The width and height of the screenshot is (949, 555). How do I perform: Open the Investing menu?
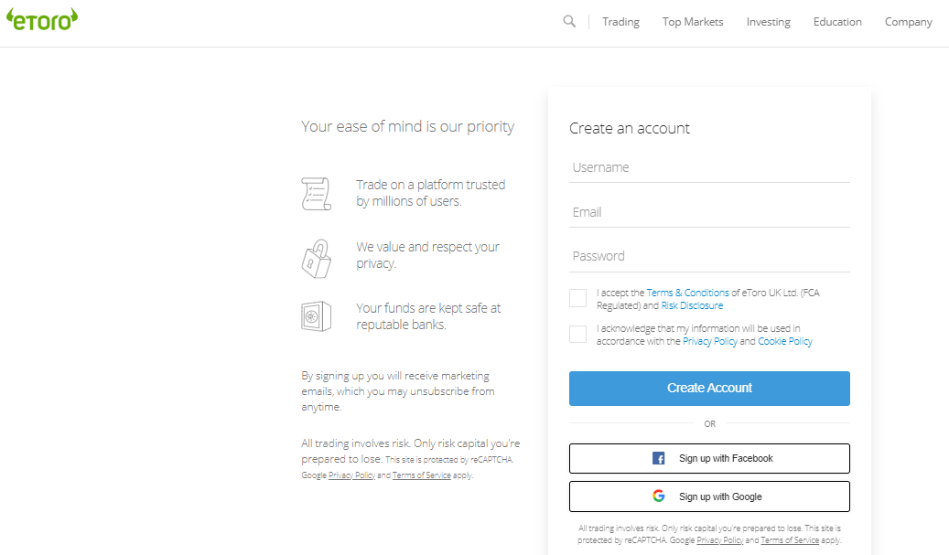[x=768, y=22]
